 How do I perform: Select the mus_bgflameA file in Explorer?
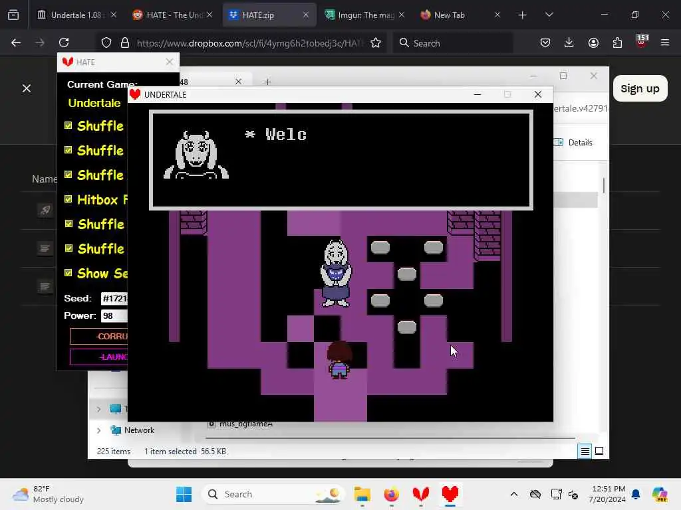[241, 424]
